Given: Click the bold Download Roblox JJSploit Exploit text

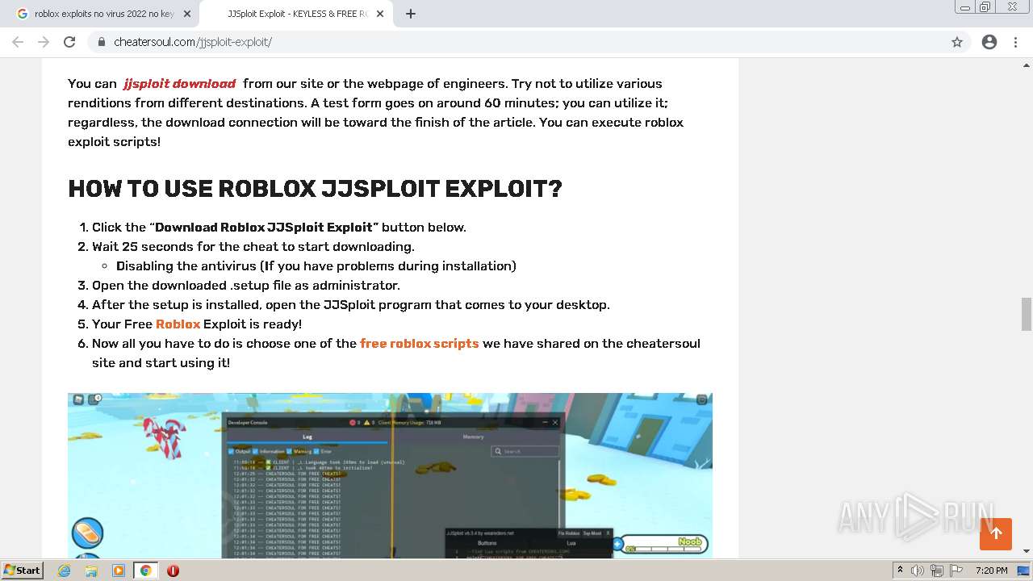Looking at the screenshot, I should pyautogui.click(x=264, y=227).
